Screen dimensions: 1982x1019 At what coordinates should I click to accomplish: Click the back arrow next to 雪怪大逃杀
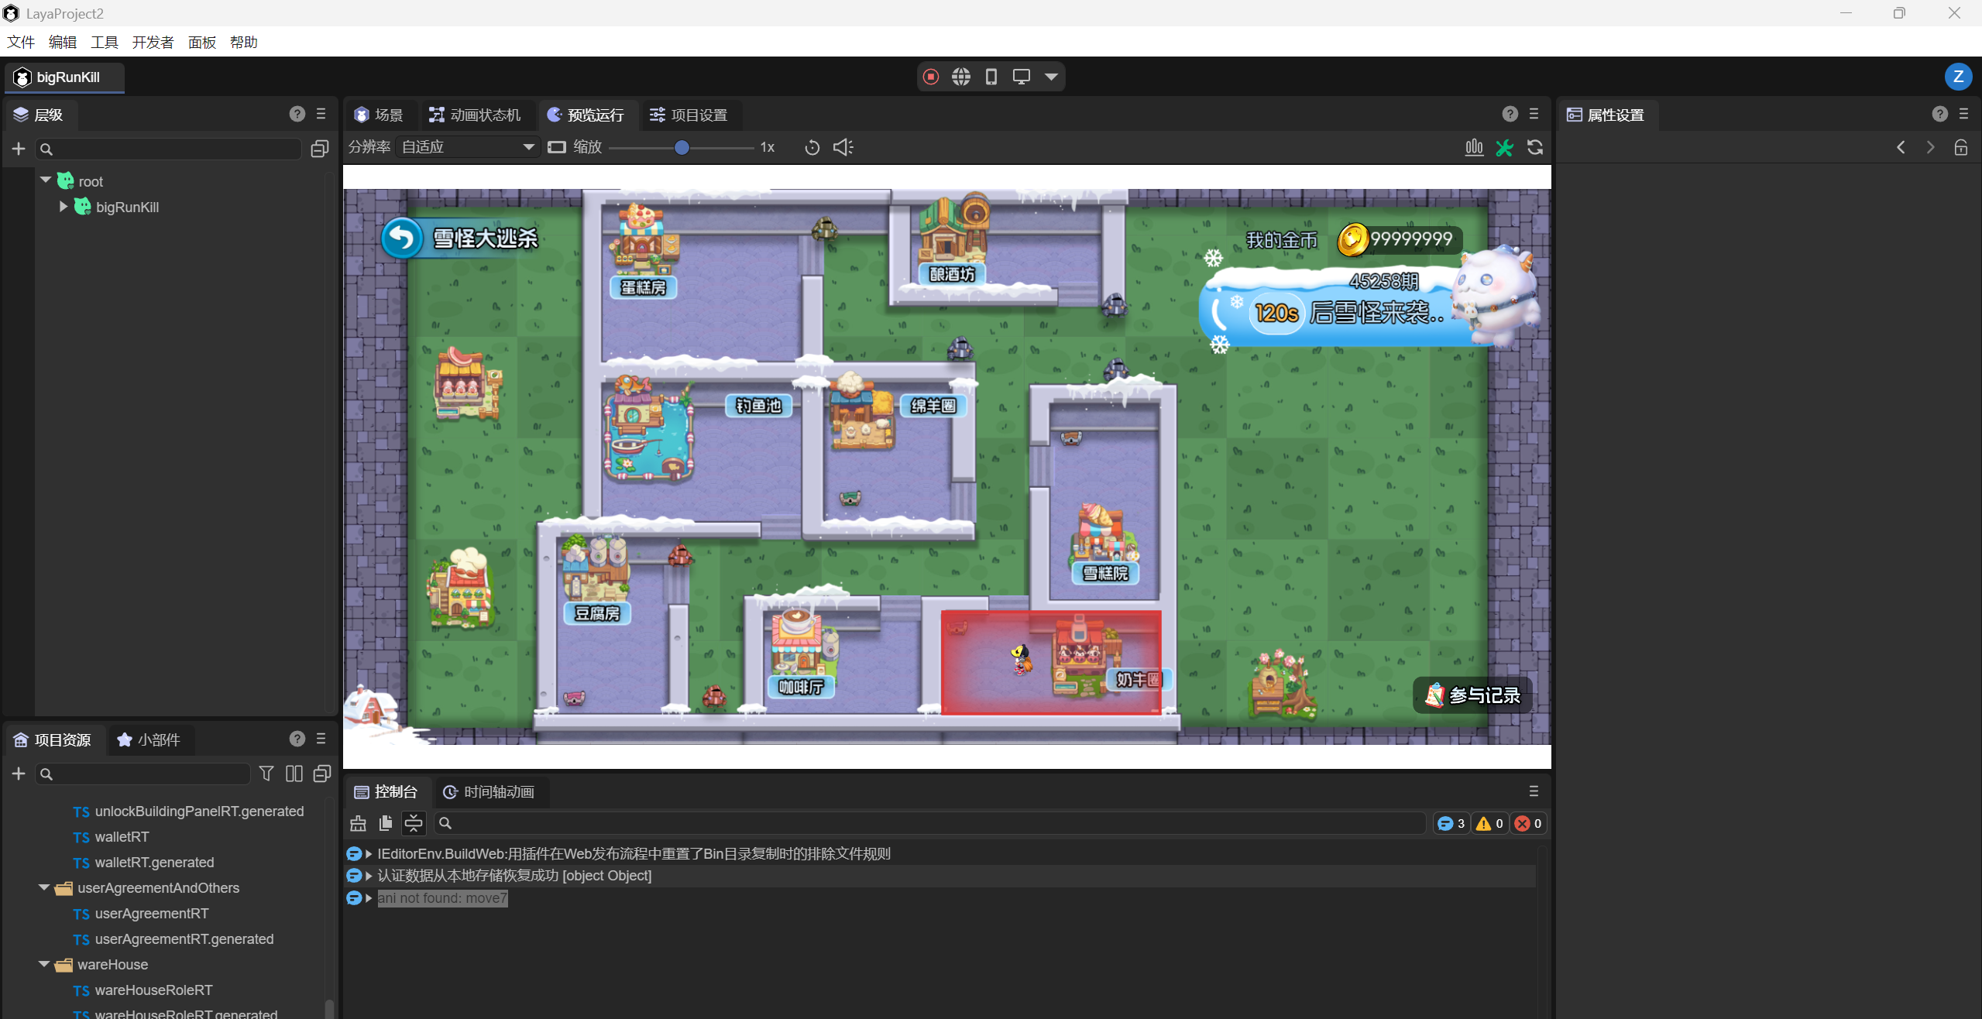402,238
